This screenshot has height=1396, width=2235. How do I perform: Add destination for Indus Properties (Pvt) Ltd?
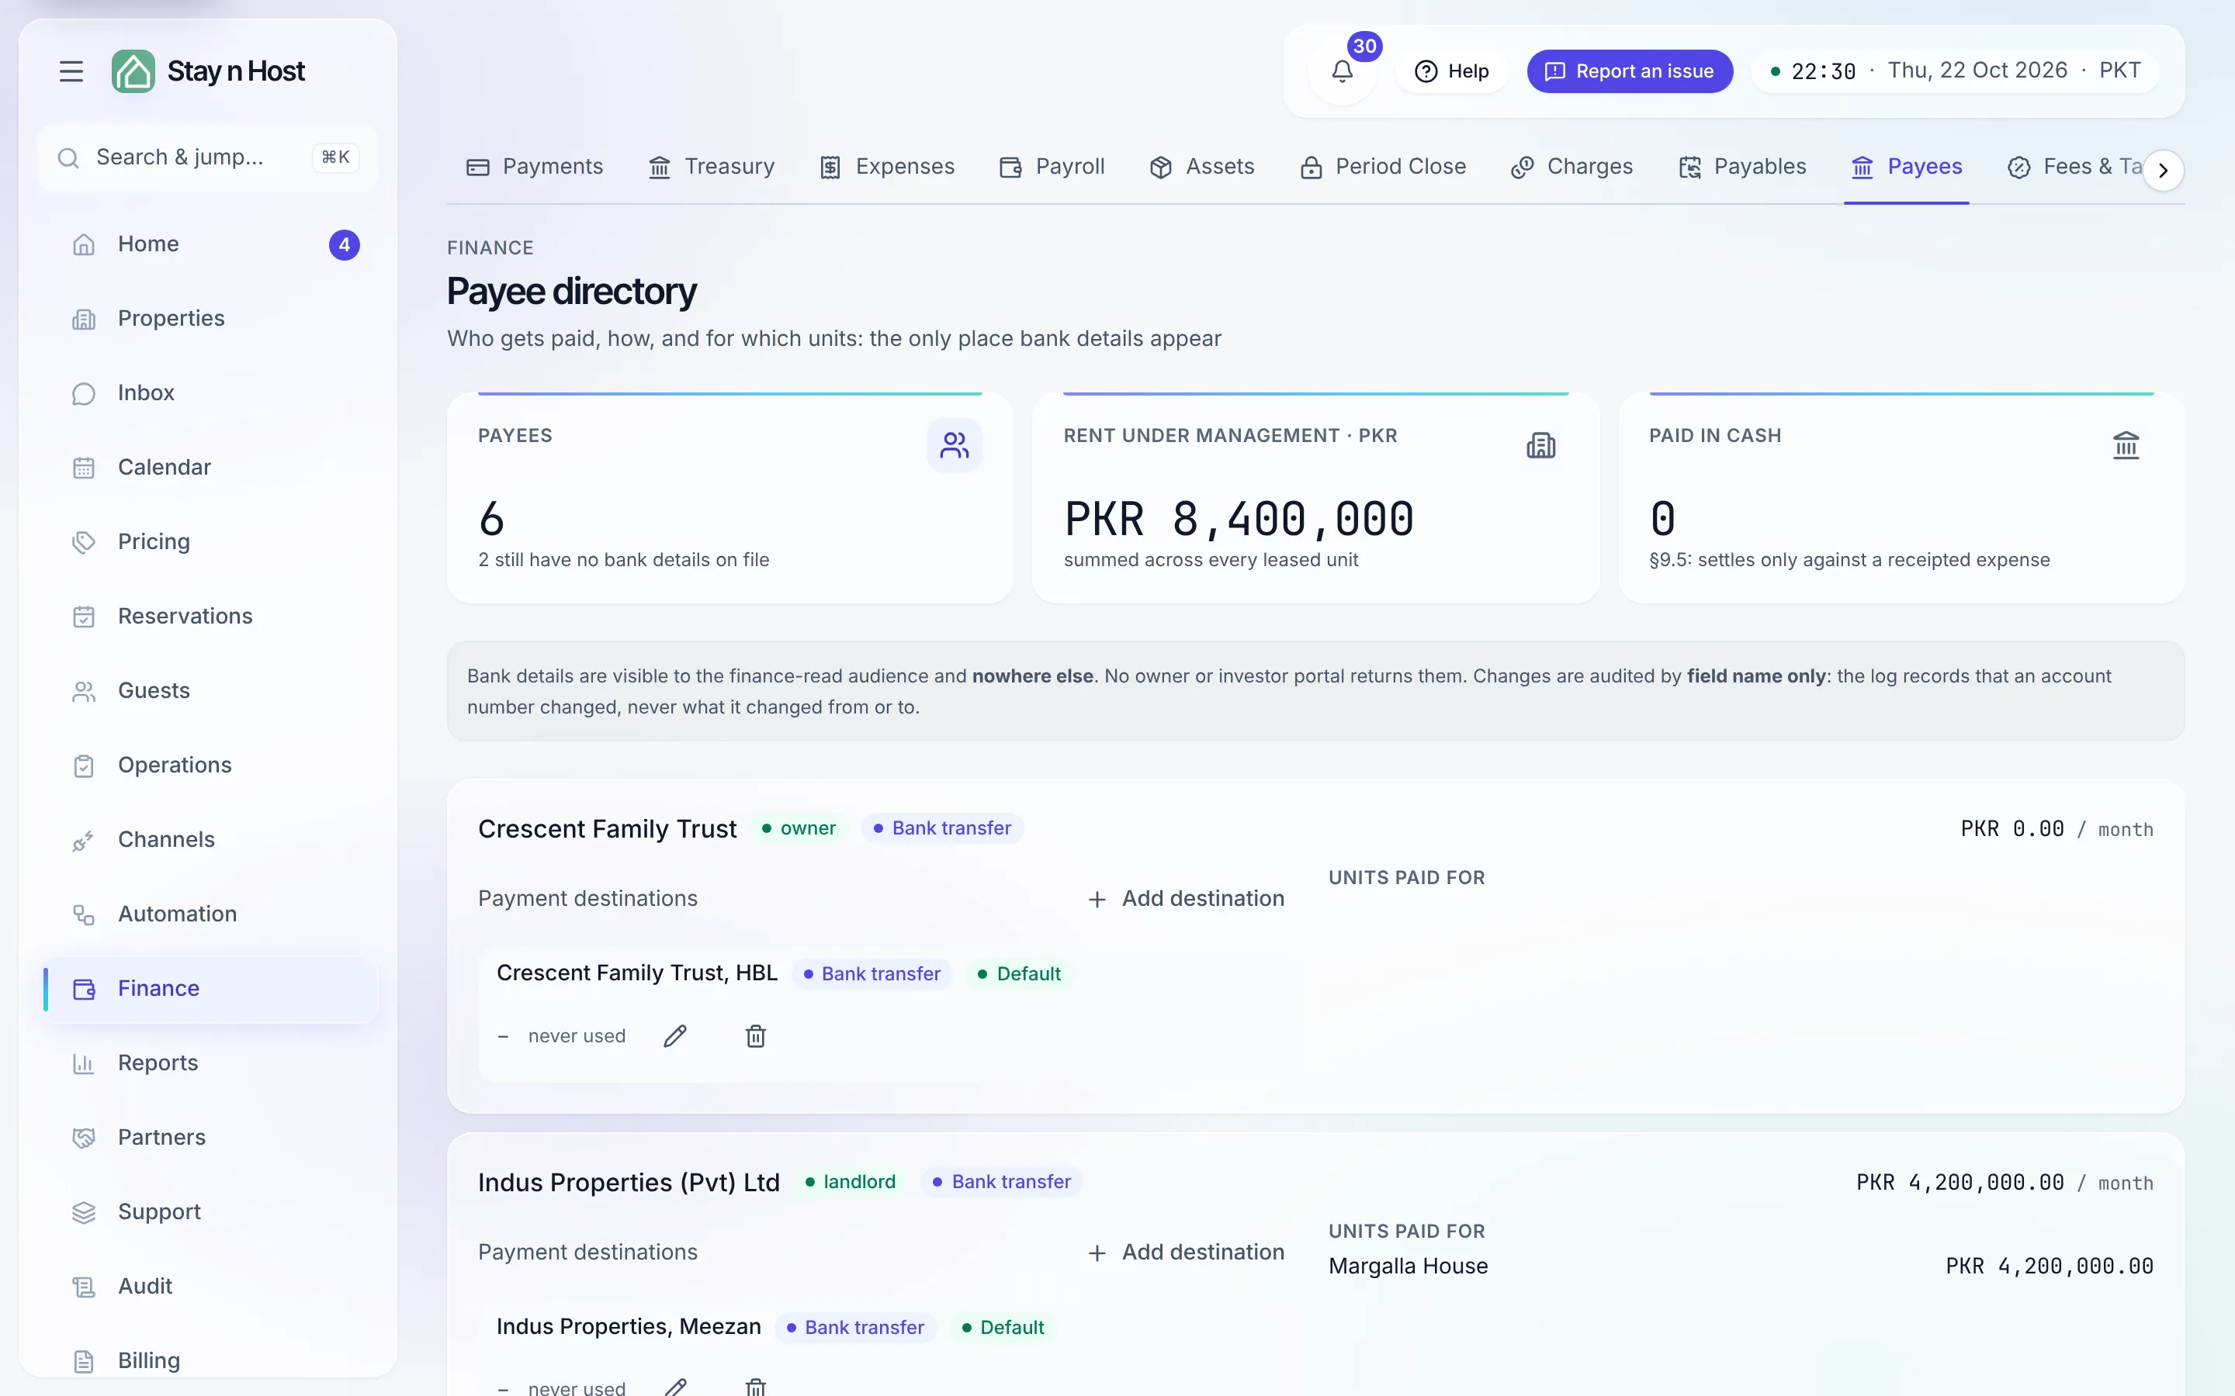[x=1186, y=1253]
